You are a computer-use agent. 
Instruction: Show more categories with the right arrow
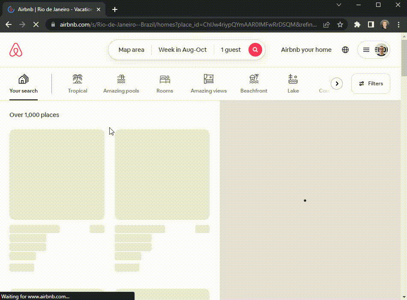(x=337, y=84)
